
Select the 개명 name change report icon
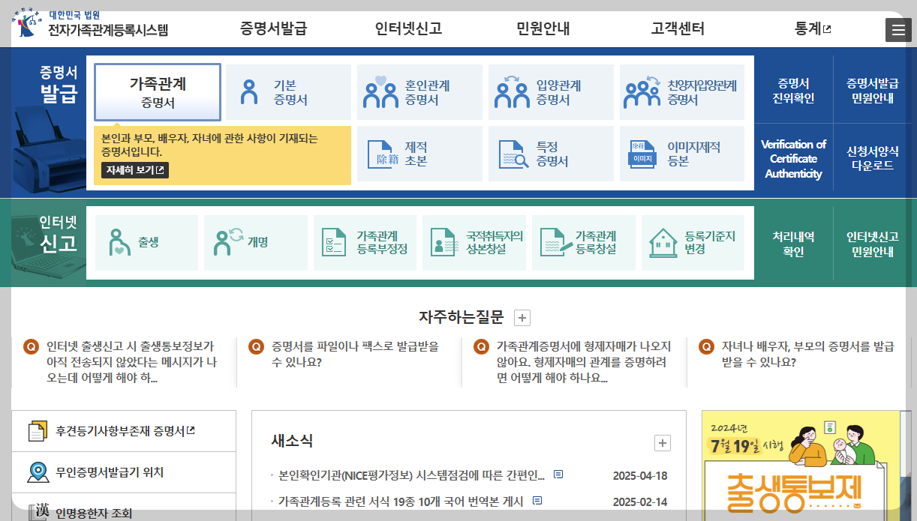(x=256, y=242)
